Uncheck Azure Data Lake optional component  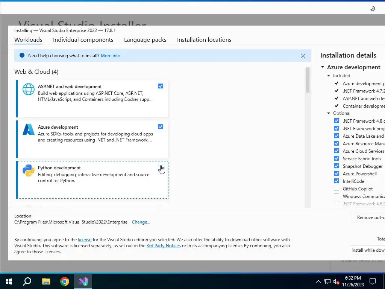(x=336, y=135)
